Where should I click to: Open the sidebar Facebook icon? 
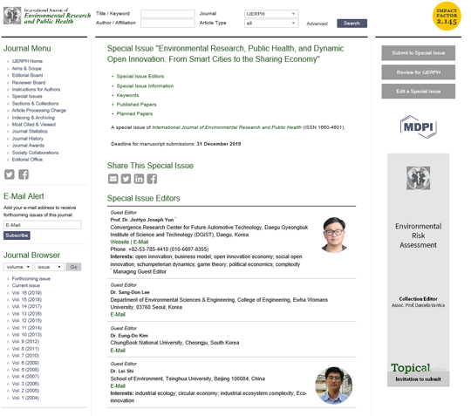(x=24, y=174)
